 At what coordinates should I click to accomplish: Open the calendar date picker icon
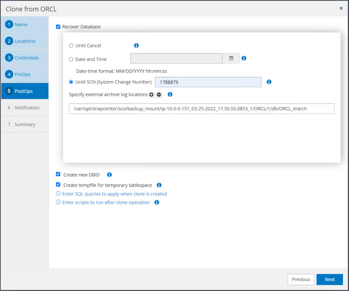(x=231, y=58)
